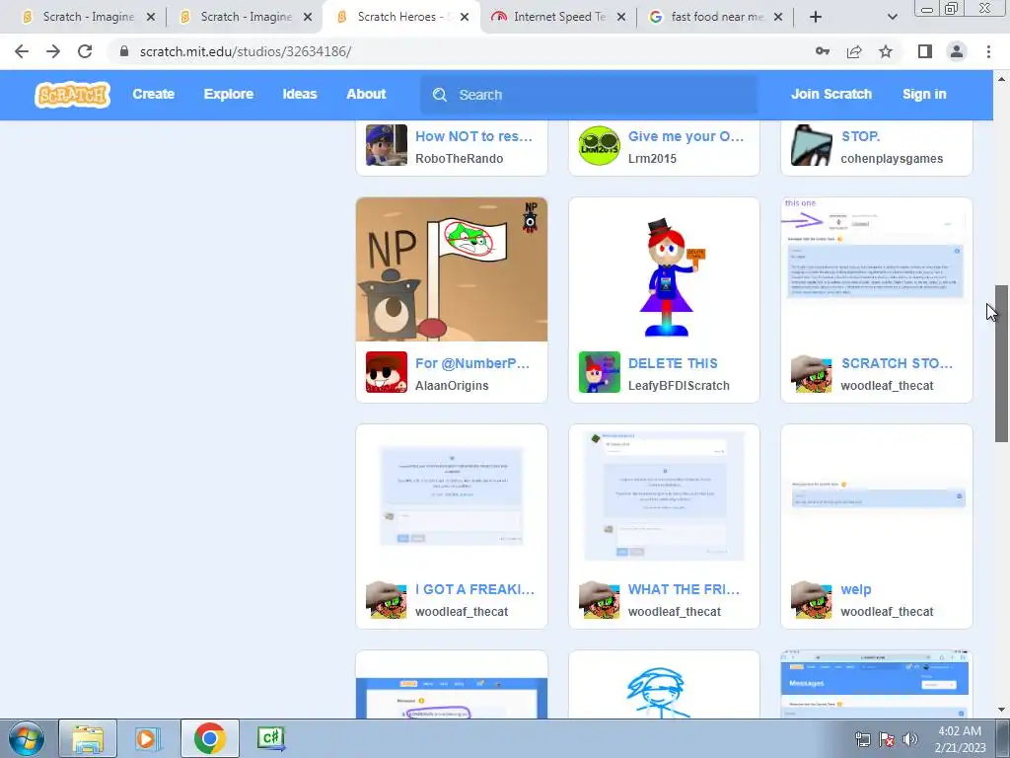Open the Explore menu item
Viewport: 1010px width, 758px height.
[x=229, y=94]
